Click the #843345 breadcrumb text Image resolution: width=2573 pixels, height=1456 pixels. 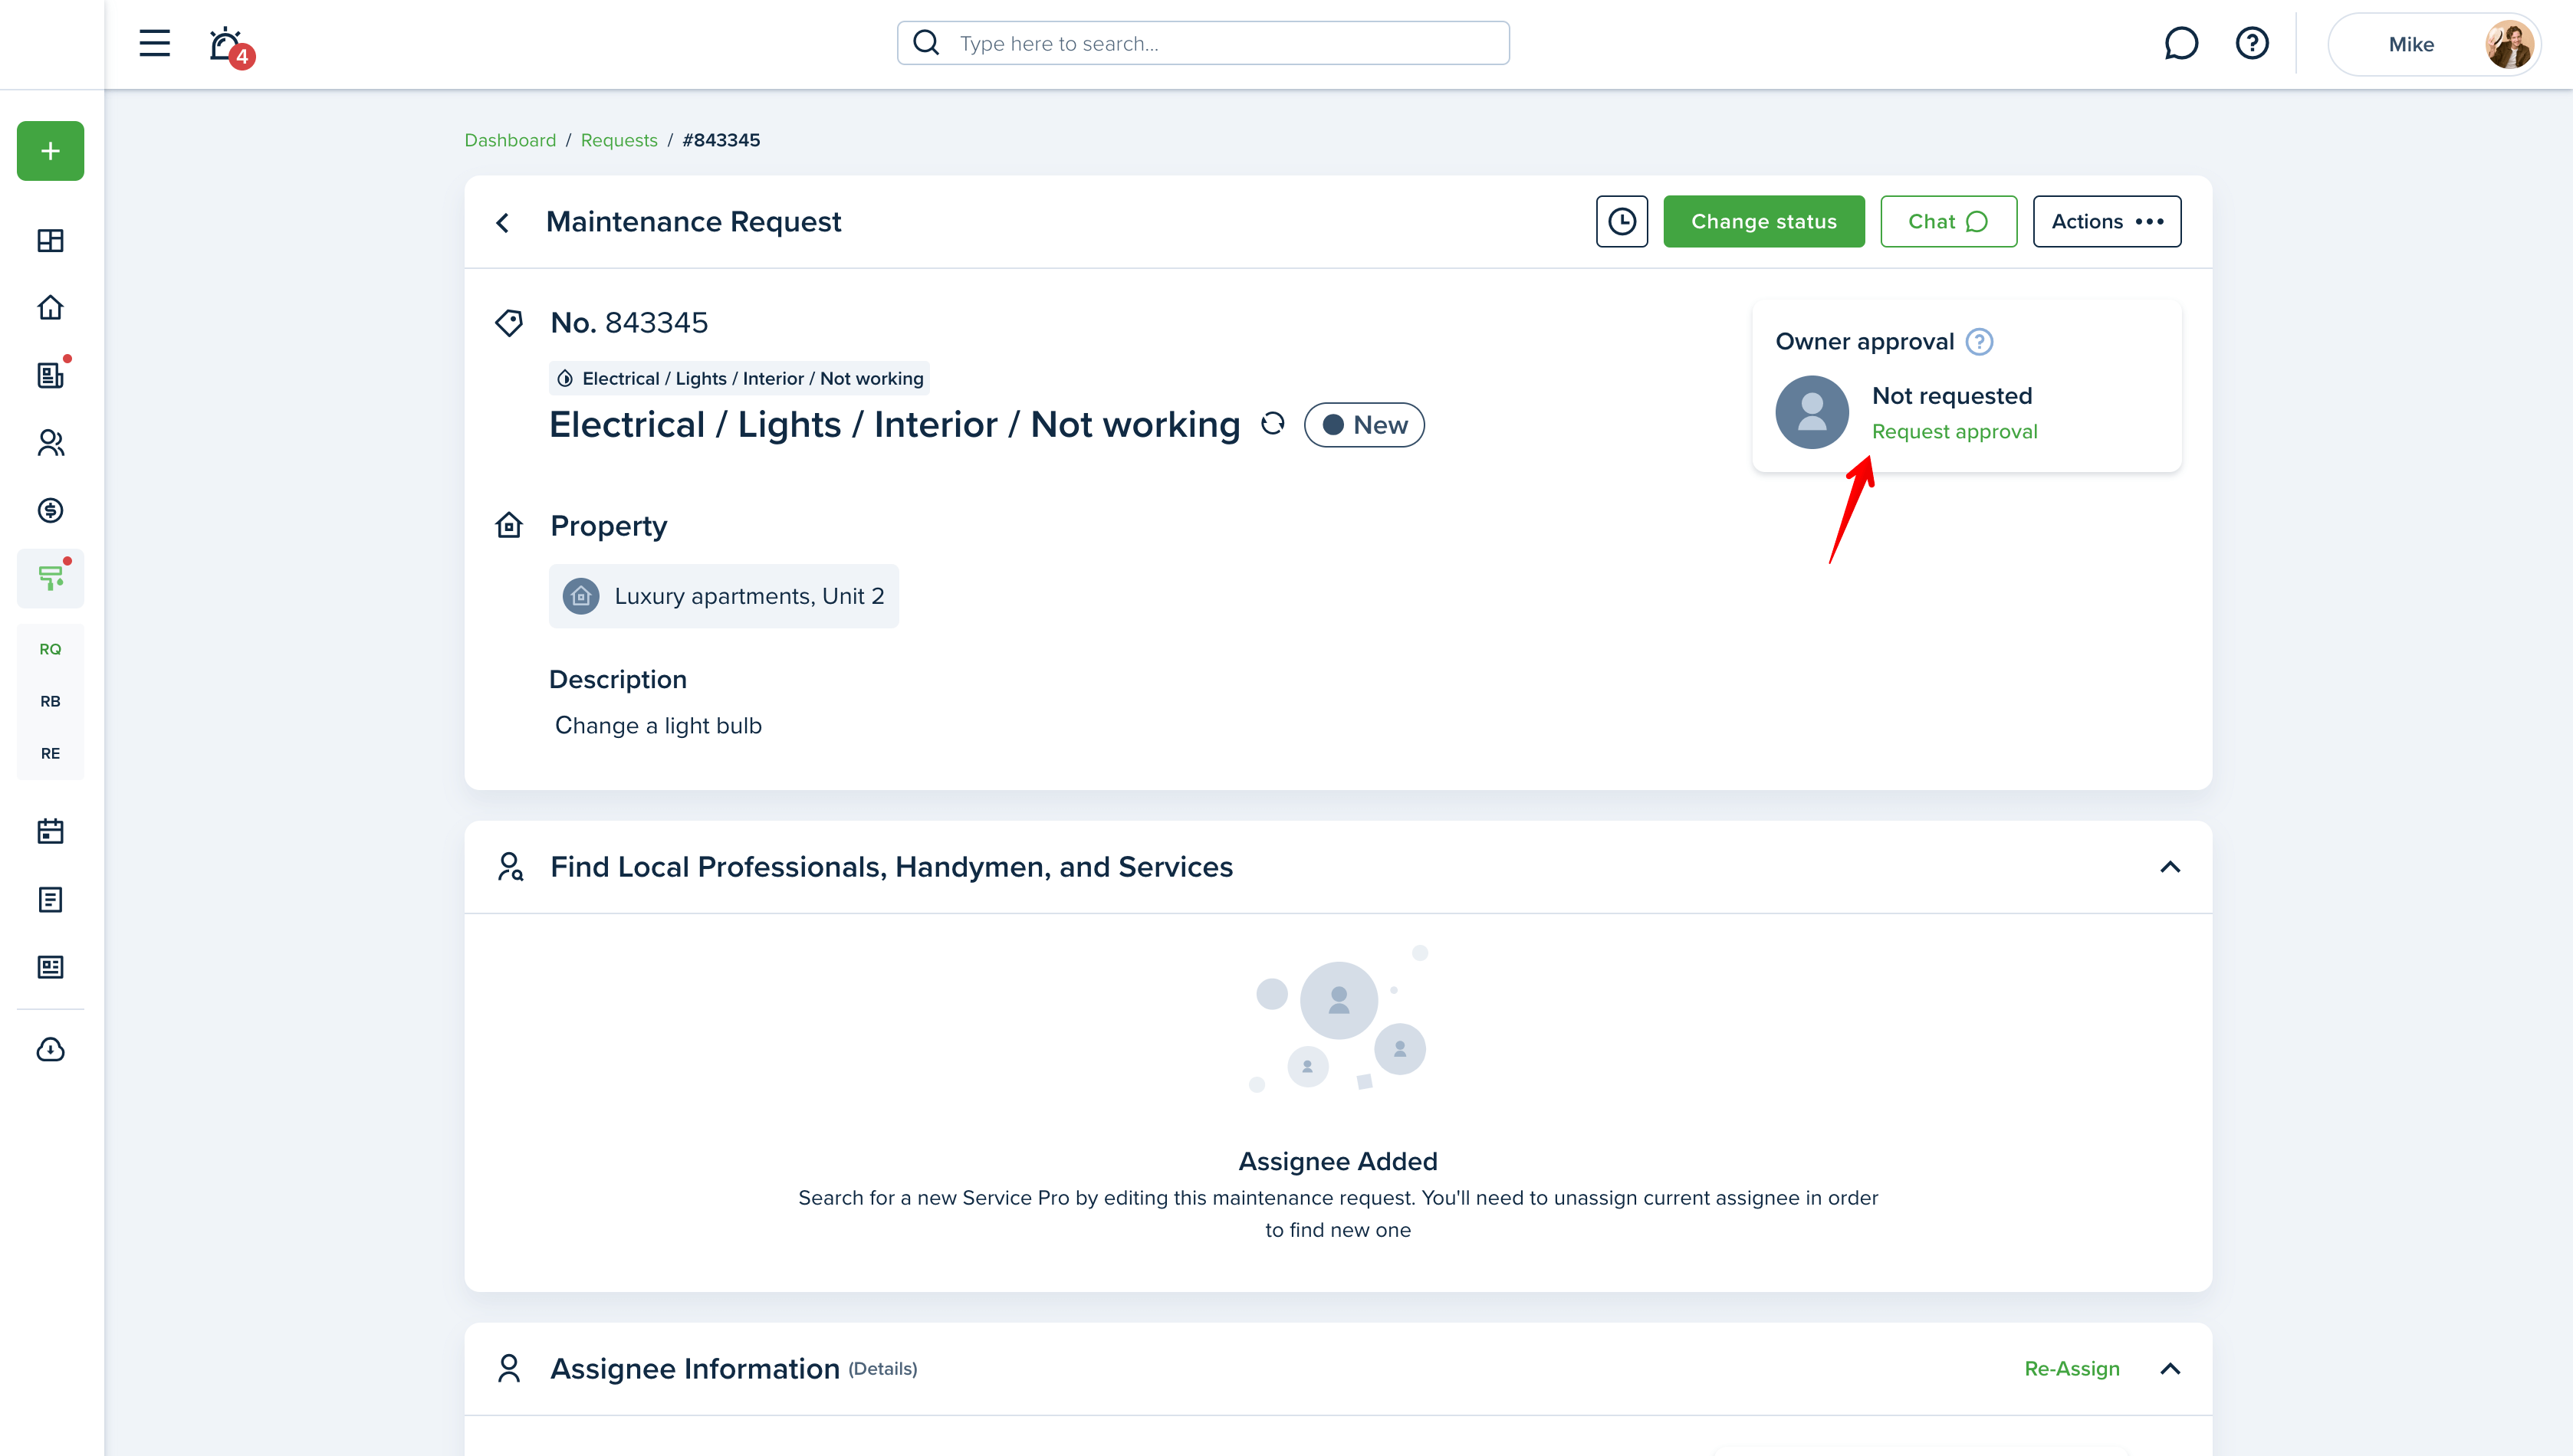pos(721,140)
